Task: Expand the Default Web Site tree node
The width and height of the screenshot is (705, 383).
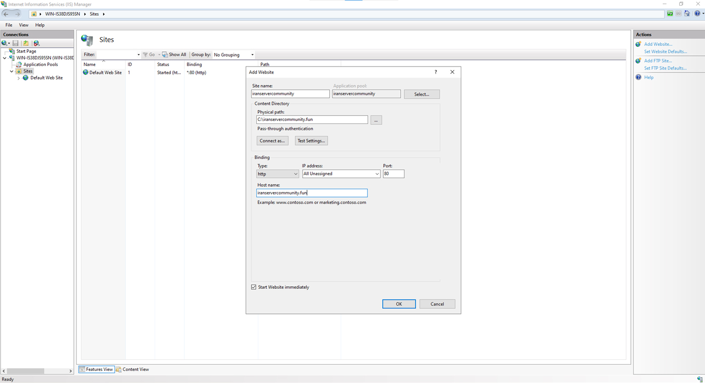Action: click(19, 78)
